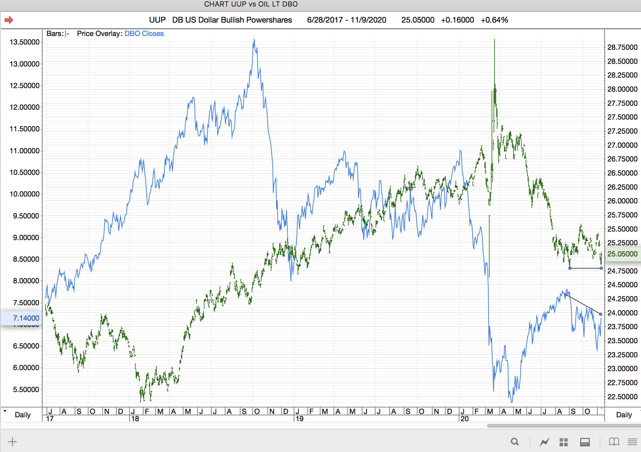
Task: Click the DBO Closes overlay link
Action: click(x=144, y=34)
